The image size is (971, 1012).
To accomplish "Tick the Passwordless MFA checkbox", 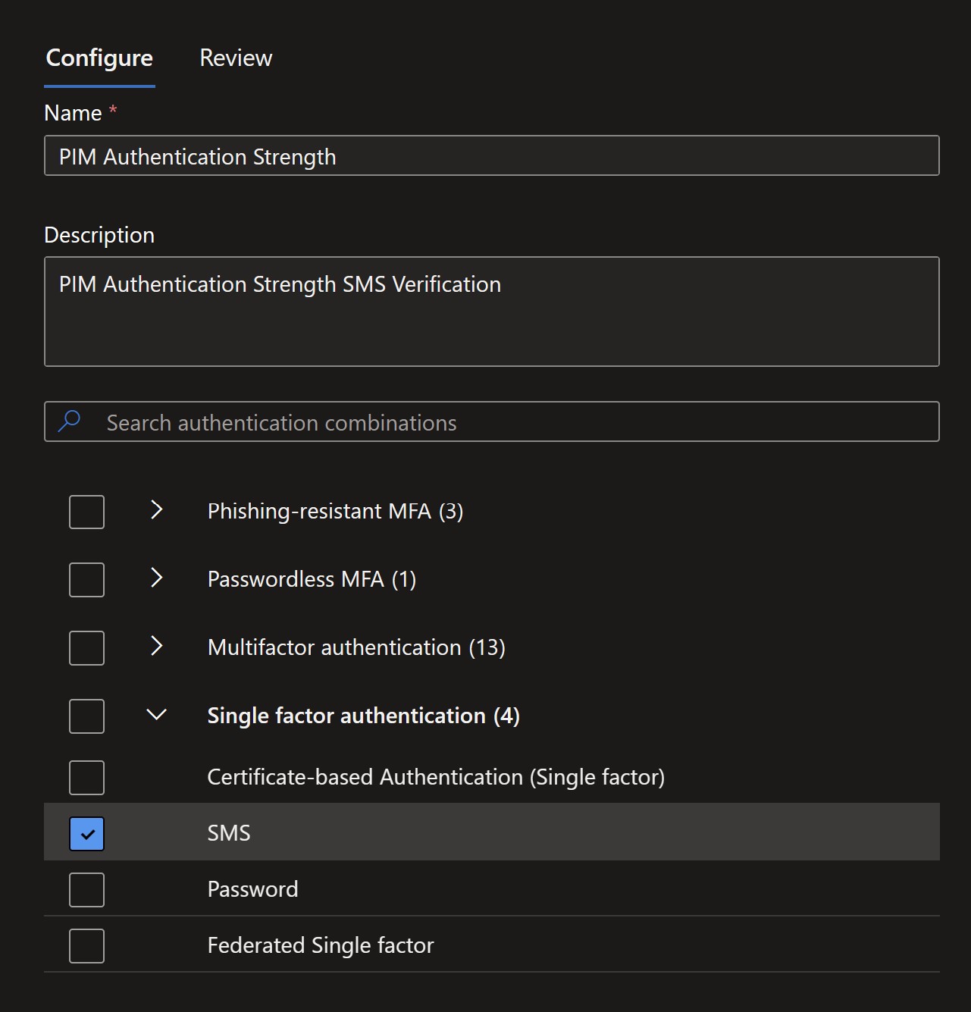I will pos(86,580).
